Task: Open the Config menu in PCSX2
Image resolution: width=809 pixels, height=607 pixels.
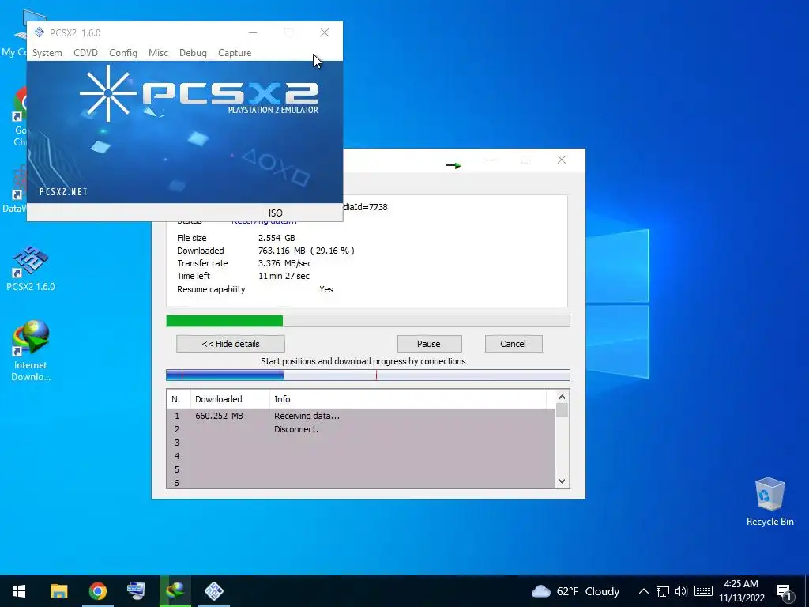Action: click(x=122, y=53)
